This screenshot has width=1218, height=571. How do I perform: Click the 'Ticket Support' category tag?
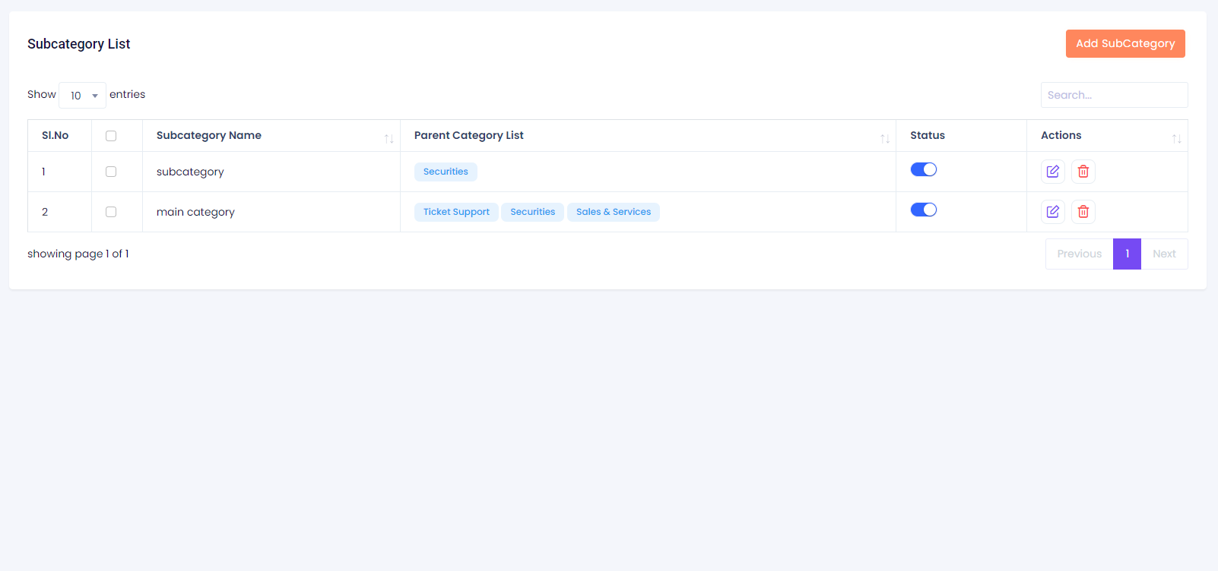[x=456, y=212]
